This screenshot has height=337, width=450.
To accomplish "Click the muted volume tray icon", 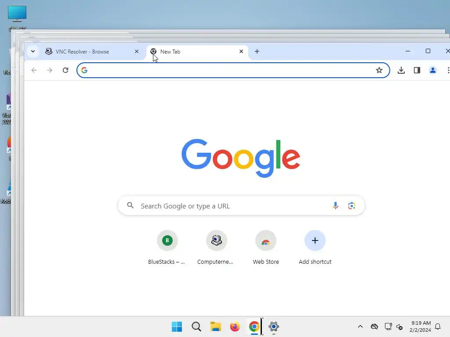I will (399, 326).
